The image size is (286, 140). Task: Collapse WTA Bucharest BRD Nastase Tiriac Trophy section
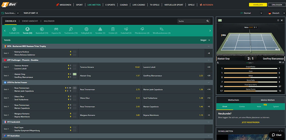pos(209,46)
